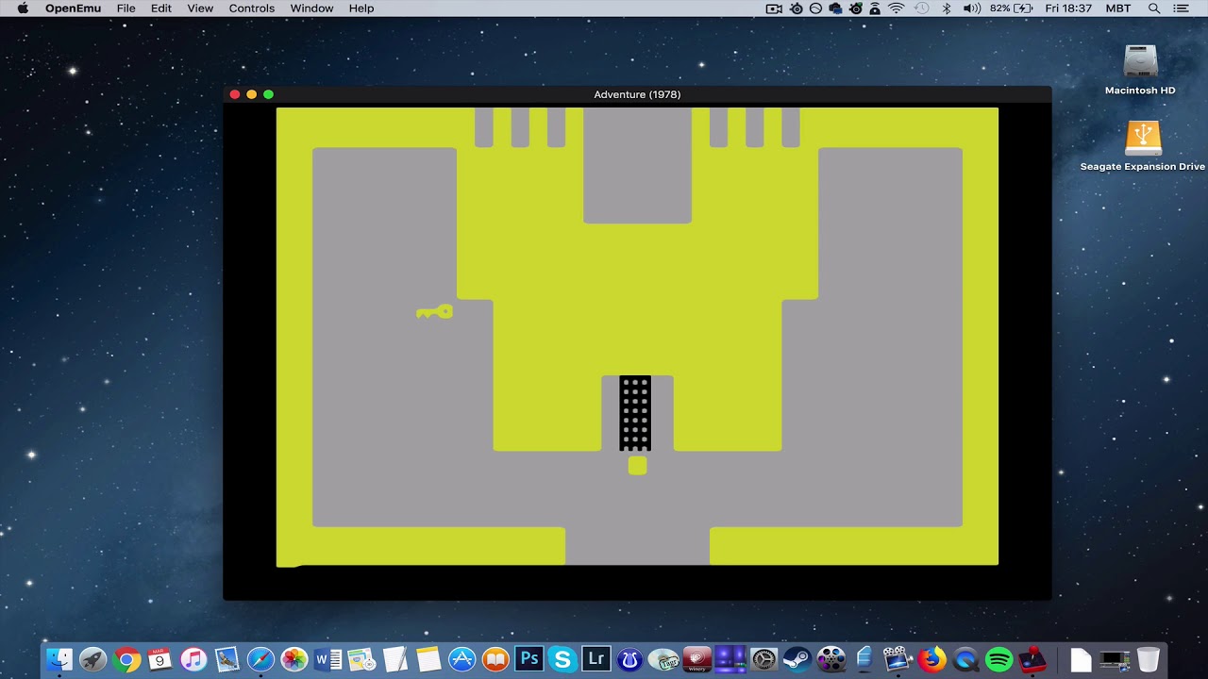
Task: Launch Microsoft Word from the dock
Action: pos(327,658)
